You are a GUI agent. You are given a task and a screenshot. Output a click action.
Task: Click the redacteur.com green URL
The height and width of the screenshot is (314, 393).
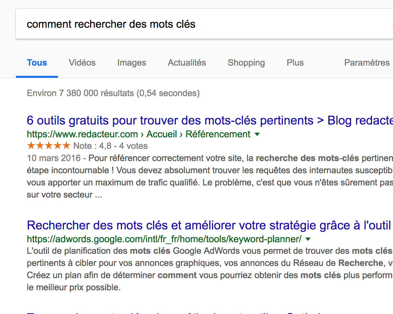click(82, 134)
